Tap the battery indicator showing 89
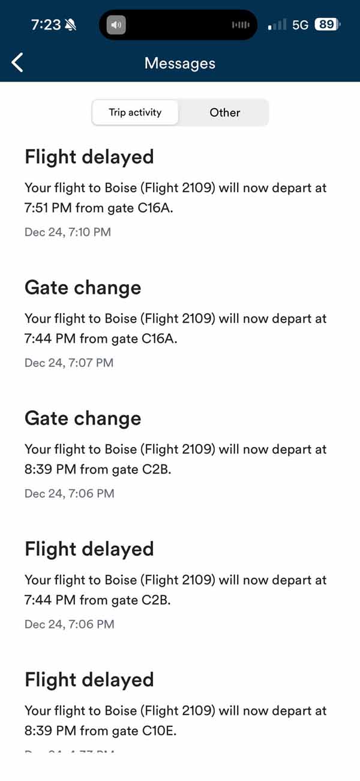360x781 pixels. pos(327,25)
